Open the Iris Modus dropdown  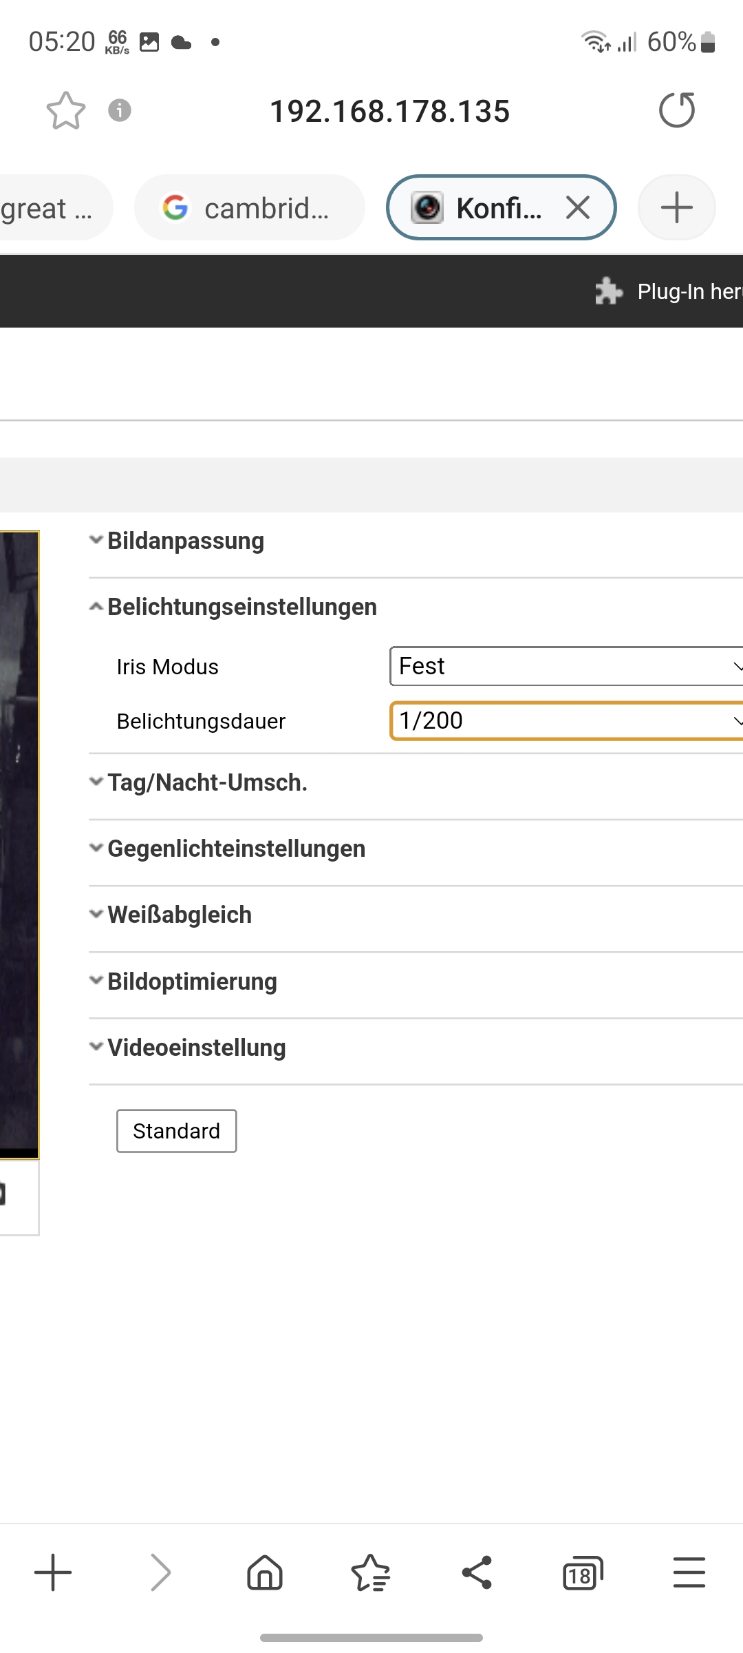[x=566, y=666]
